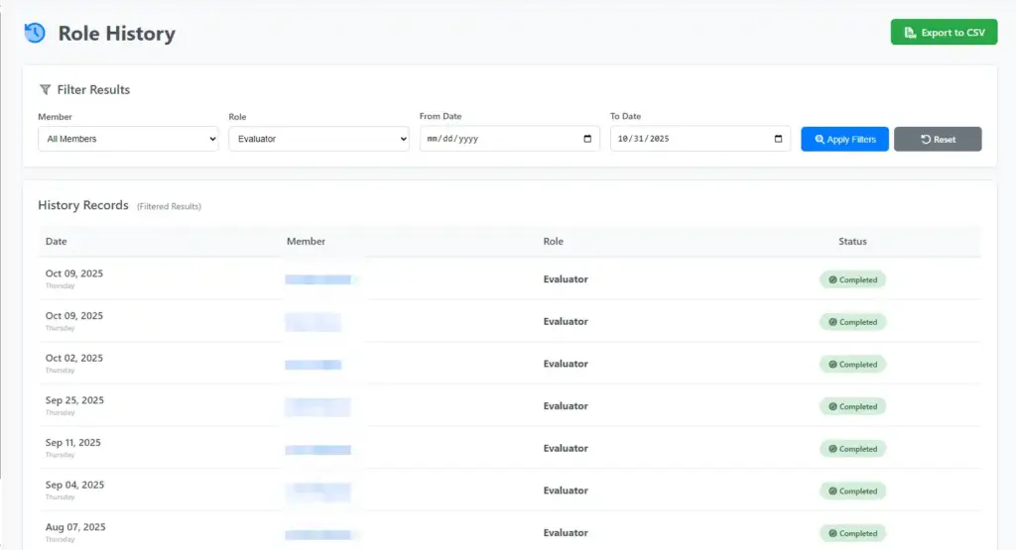Click the reset arrow icon in Reset button
1016x550 pixels.
(x=925, y=140)
